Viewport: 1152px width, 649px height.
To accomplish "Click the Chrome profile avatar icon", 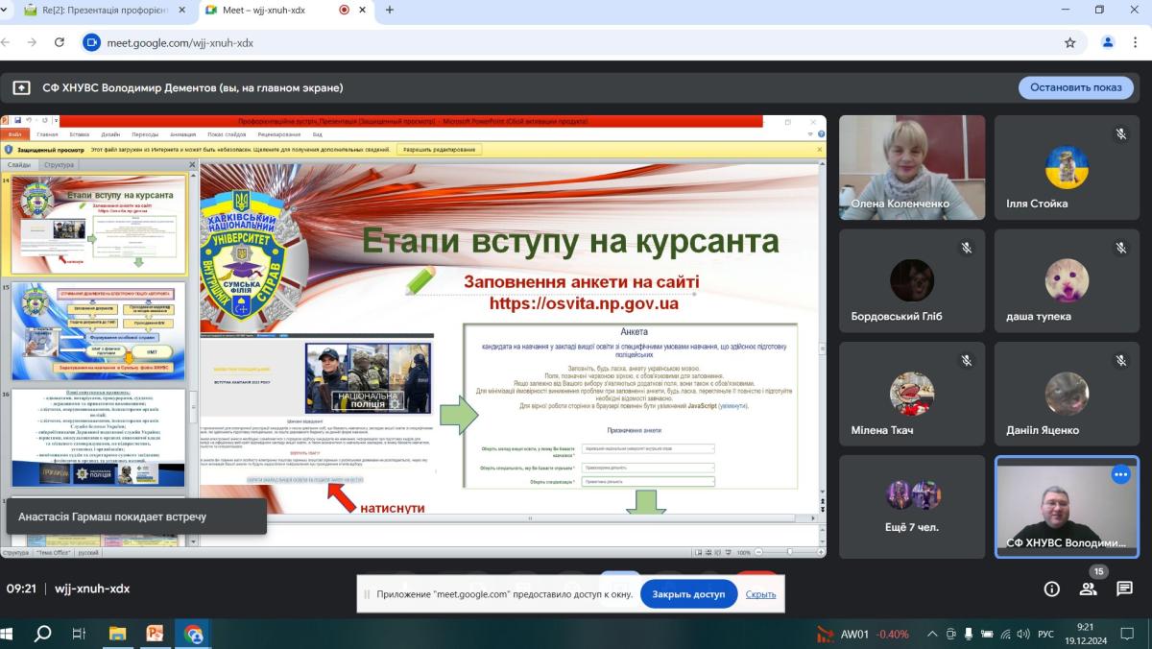I will 1108,42.
